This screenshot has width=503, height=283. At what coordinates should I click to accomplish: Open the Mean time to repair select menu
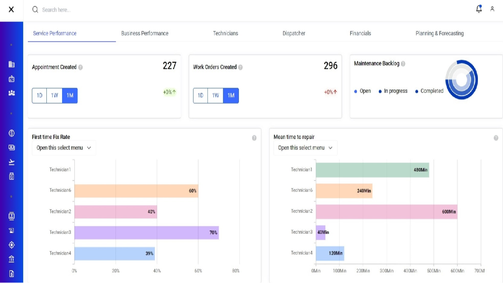305,148
